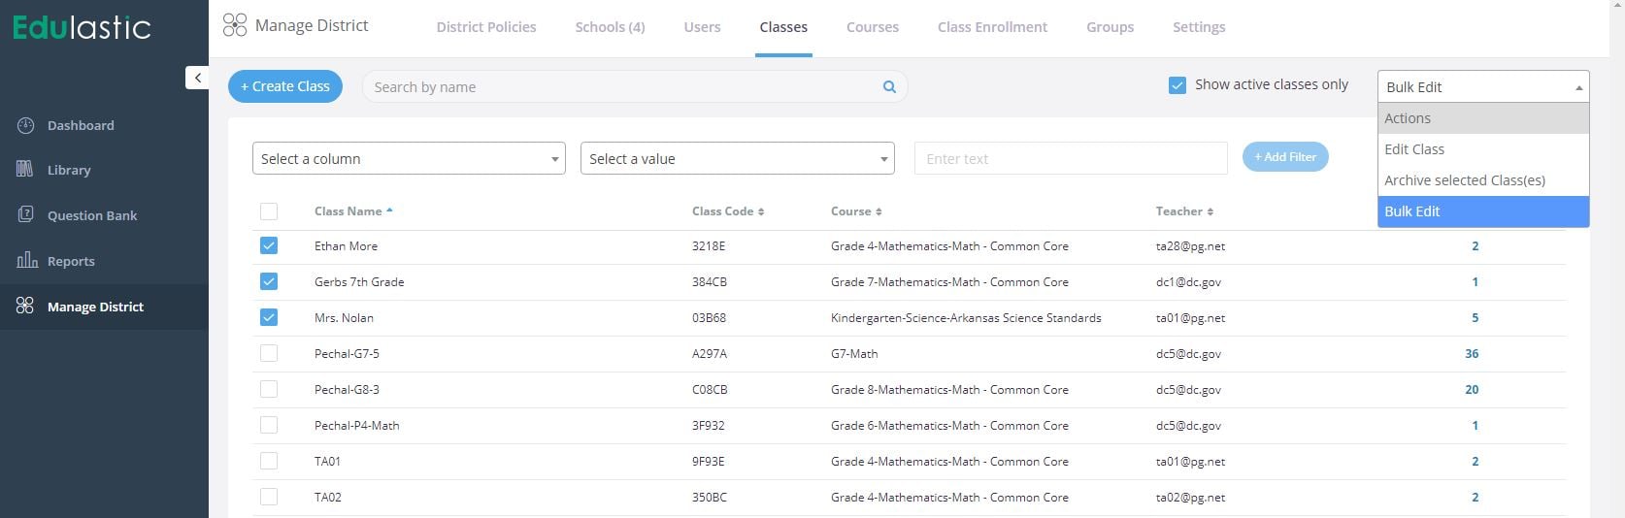The width and height of the screenshot is (1625, 518).
Task: Choose Actions in the dropdown list
Action: (x=1483, y=118)
